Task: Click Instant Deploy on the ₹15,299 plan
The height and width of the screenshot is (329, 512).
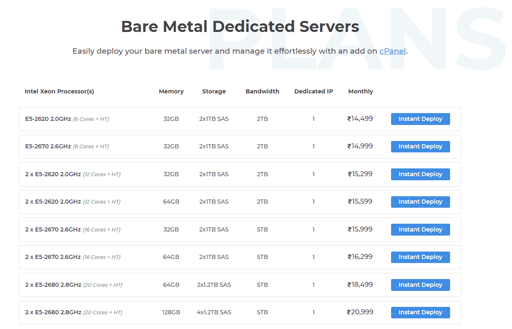Action: 420,174
